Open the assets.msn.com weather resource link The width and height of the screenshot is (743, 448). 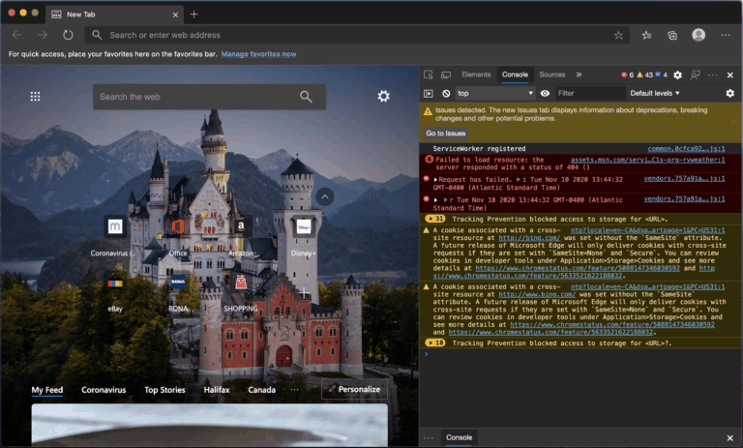[x=648, y=160]
